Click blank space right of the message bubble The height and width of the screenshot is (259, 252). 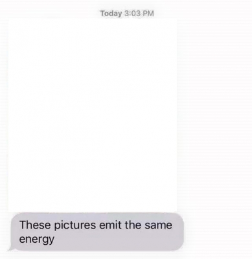click(218, 232)
